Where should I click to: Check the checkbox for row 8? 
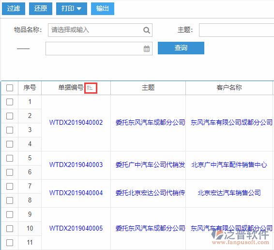pos(10,200)
